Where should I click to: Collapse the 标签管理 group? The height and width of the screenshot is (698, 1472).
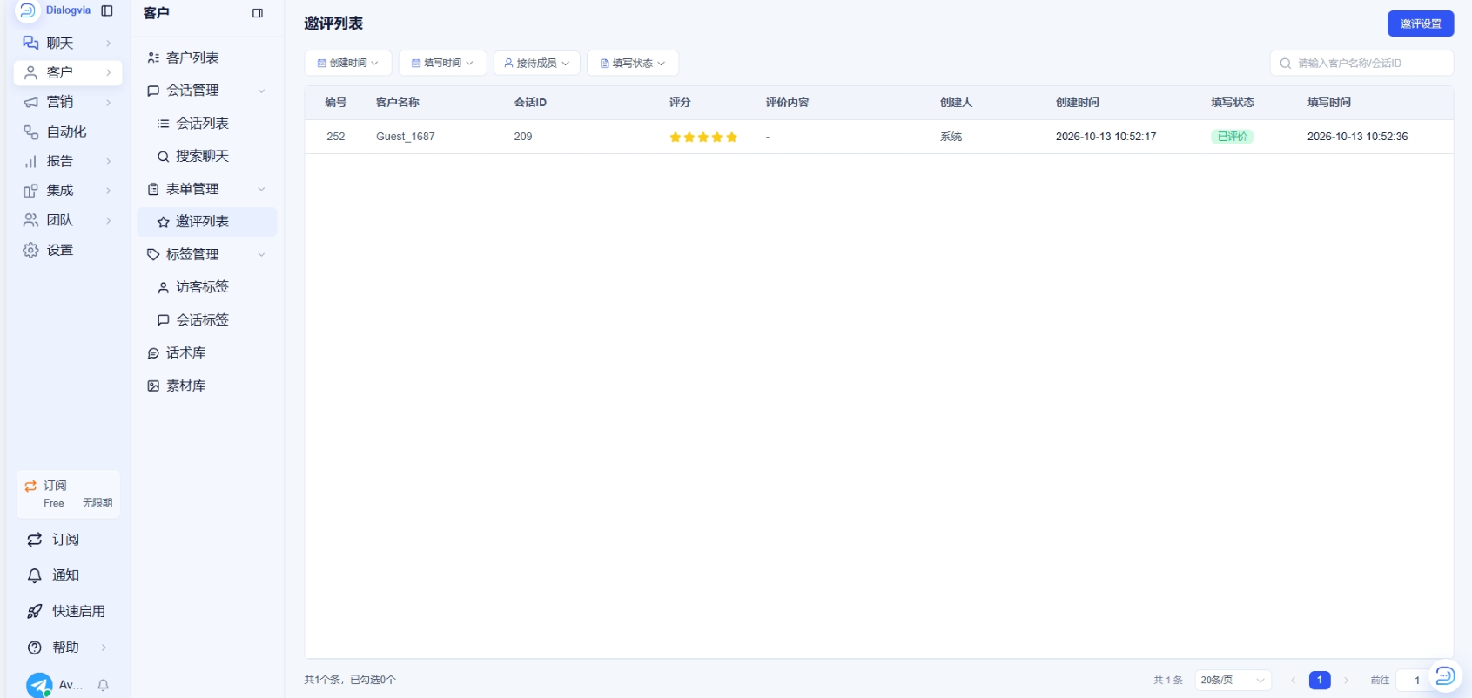click(x=261, y=254)
